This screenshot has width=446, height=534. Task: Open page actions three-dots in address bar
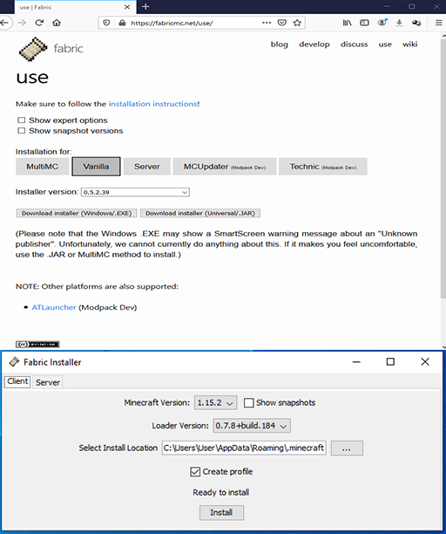(267, 23)
